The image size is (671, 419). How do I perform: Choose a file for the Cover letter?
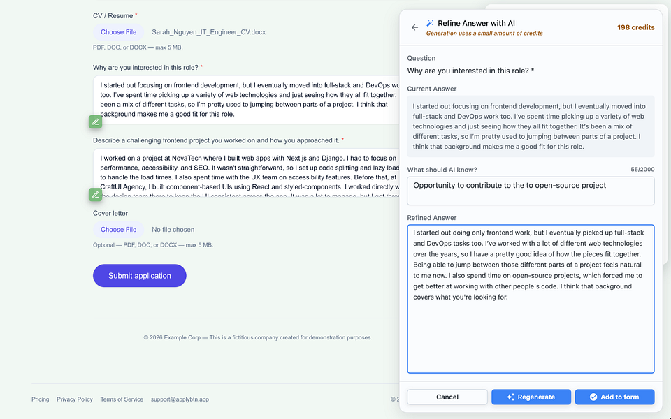tap(119, 230)
